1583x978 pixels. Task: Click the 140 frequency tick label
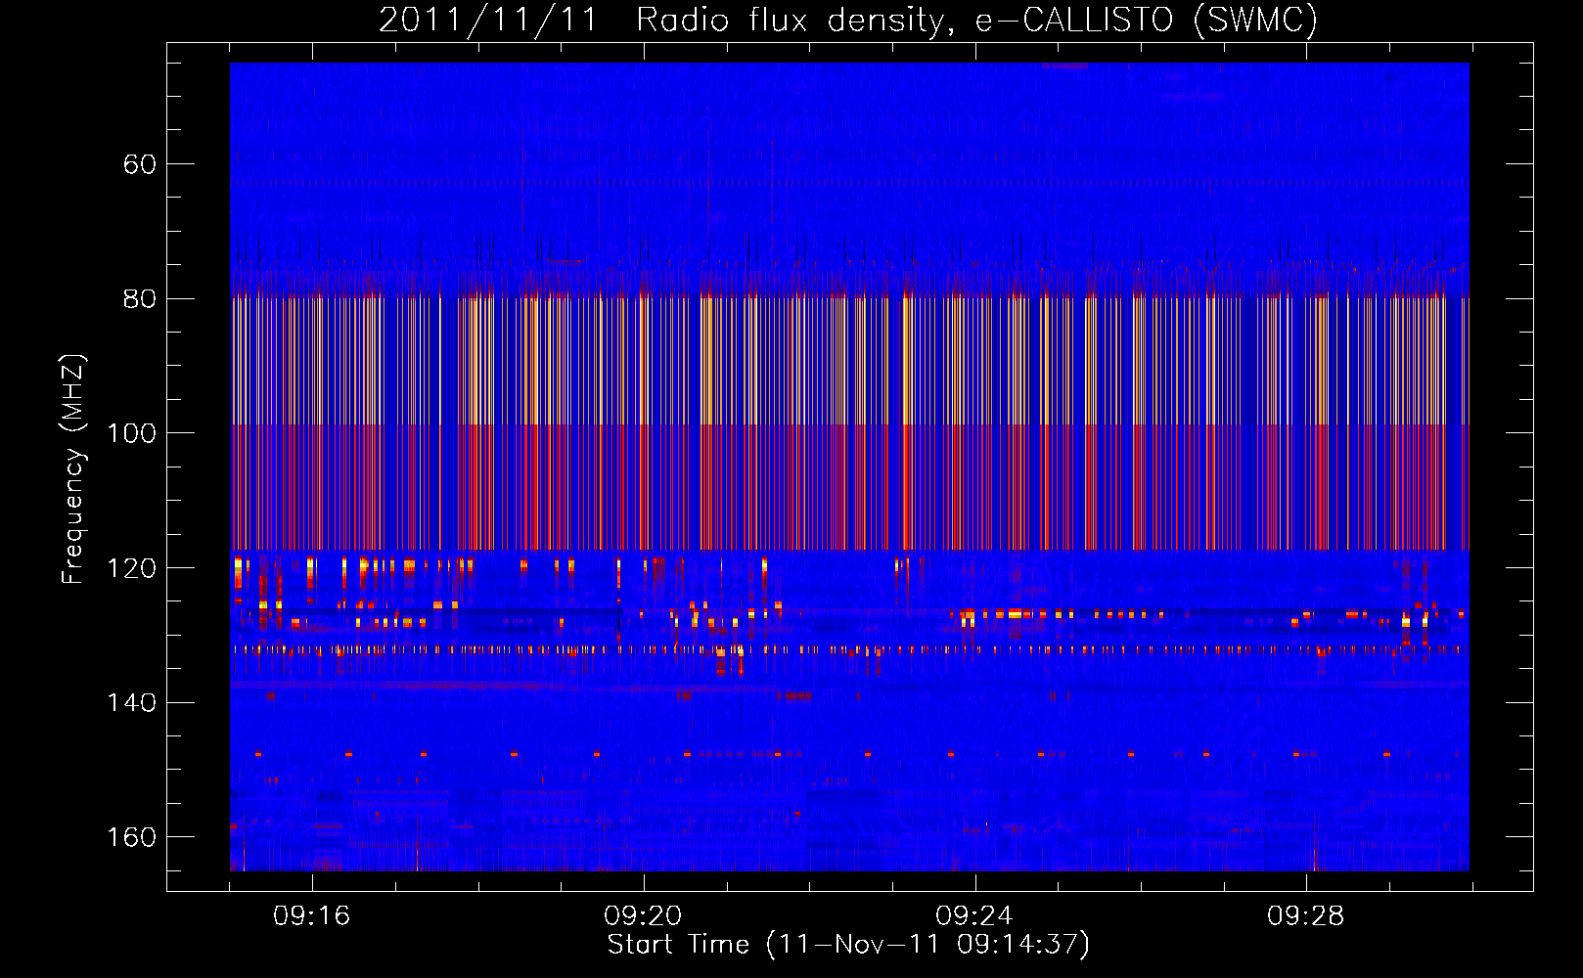click(x=131, y=703)
